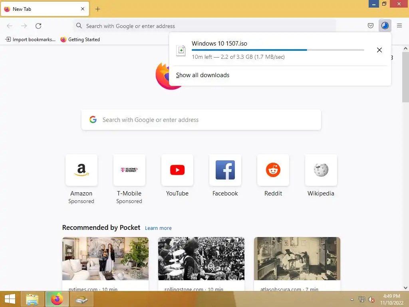This screenshot has height=307, width=409.
Task: Click the Windows 10 1507.iso file name
Action: (x=219, y=44)
